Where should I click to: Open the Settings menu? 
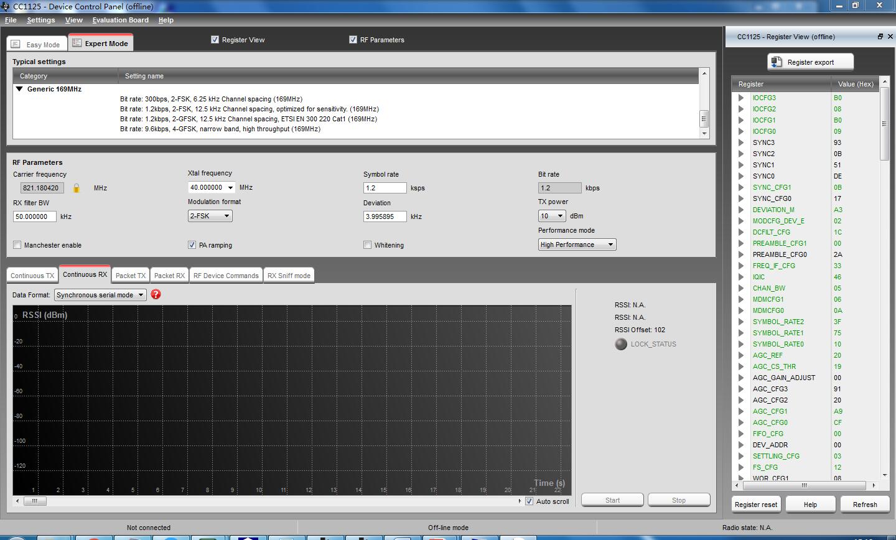point(41,20)
